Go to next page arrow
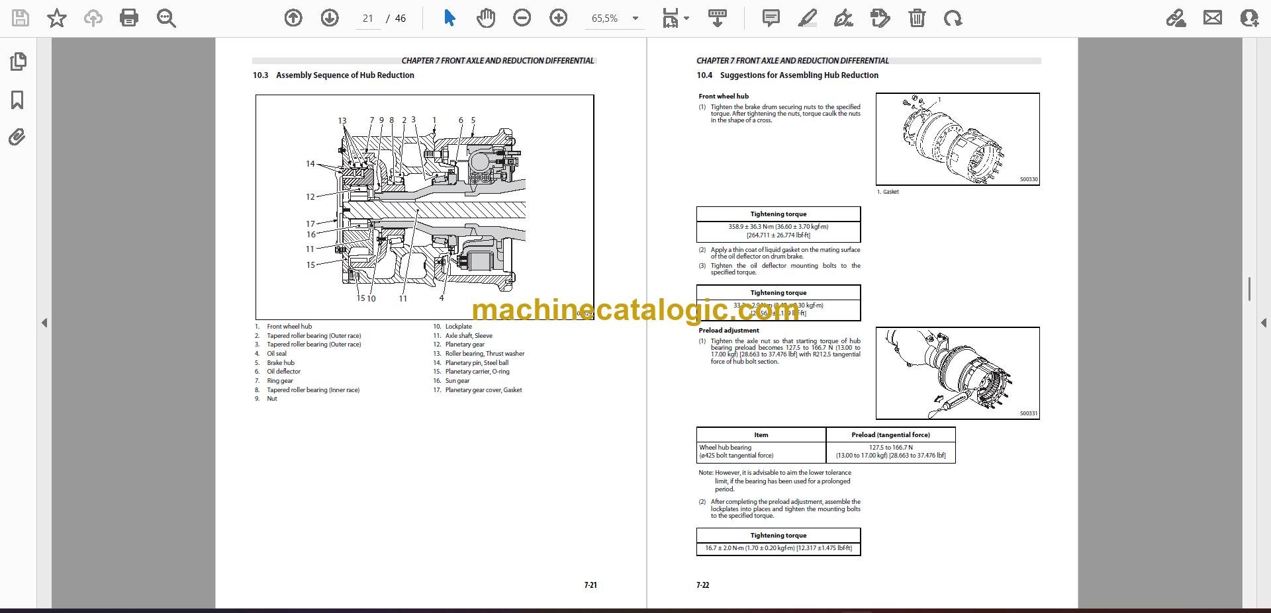Screen dimensions: 1271x613 pos(330,18)
